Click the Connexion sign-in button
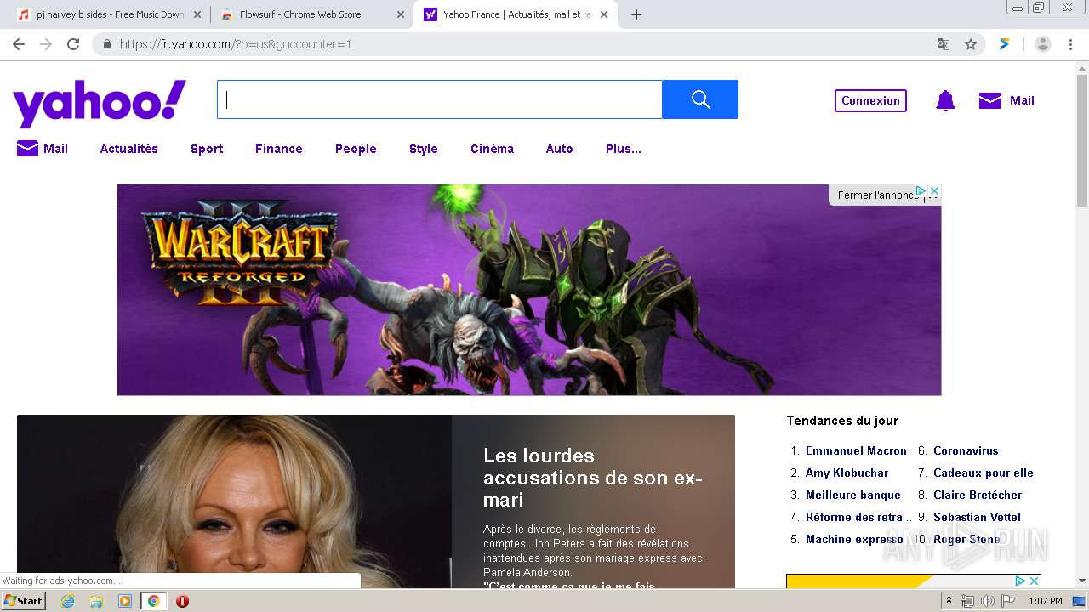Image resolution: width=1089 pixels, height=612 pixels. (x=870, y=100)
